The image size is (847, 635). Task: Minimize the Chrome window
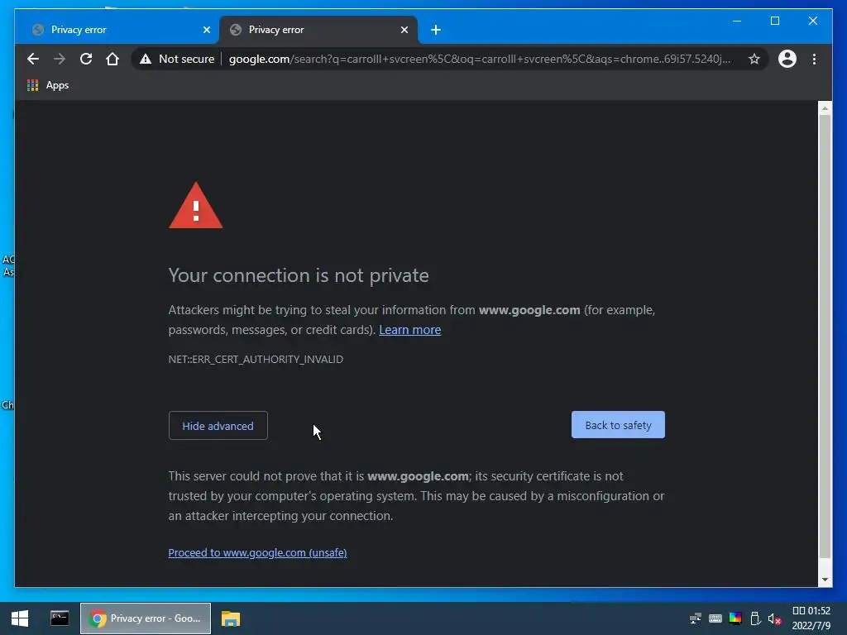tap(737, 21)
